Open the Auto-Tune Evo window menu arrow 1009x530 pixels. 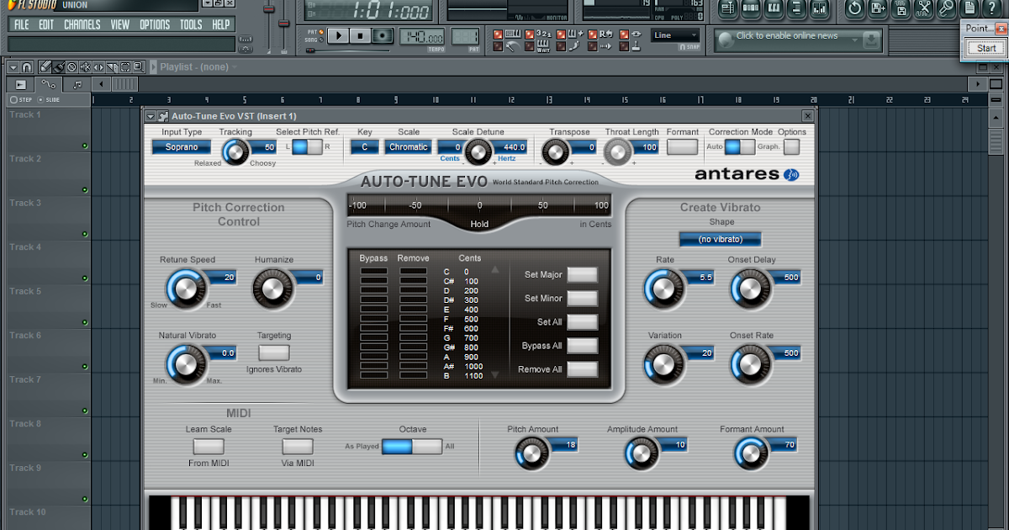coord(151,116)
